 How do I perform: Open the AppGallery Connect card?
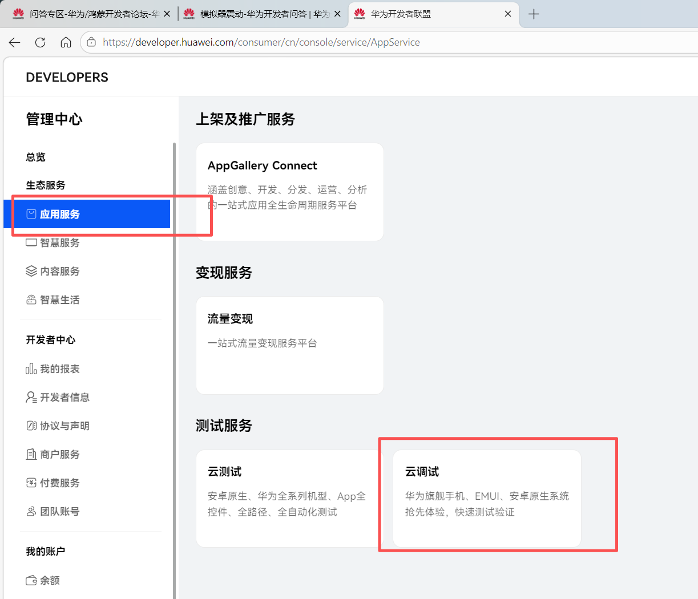click(290, 192)
